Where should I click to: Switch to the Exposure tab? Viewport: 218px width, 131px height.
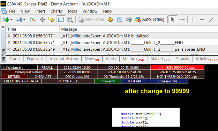click(35, 59)
